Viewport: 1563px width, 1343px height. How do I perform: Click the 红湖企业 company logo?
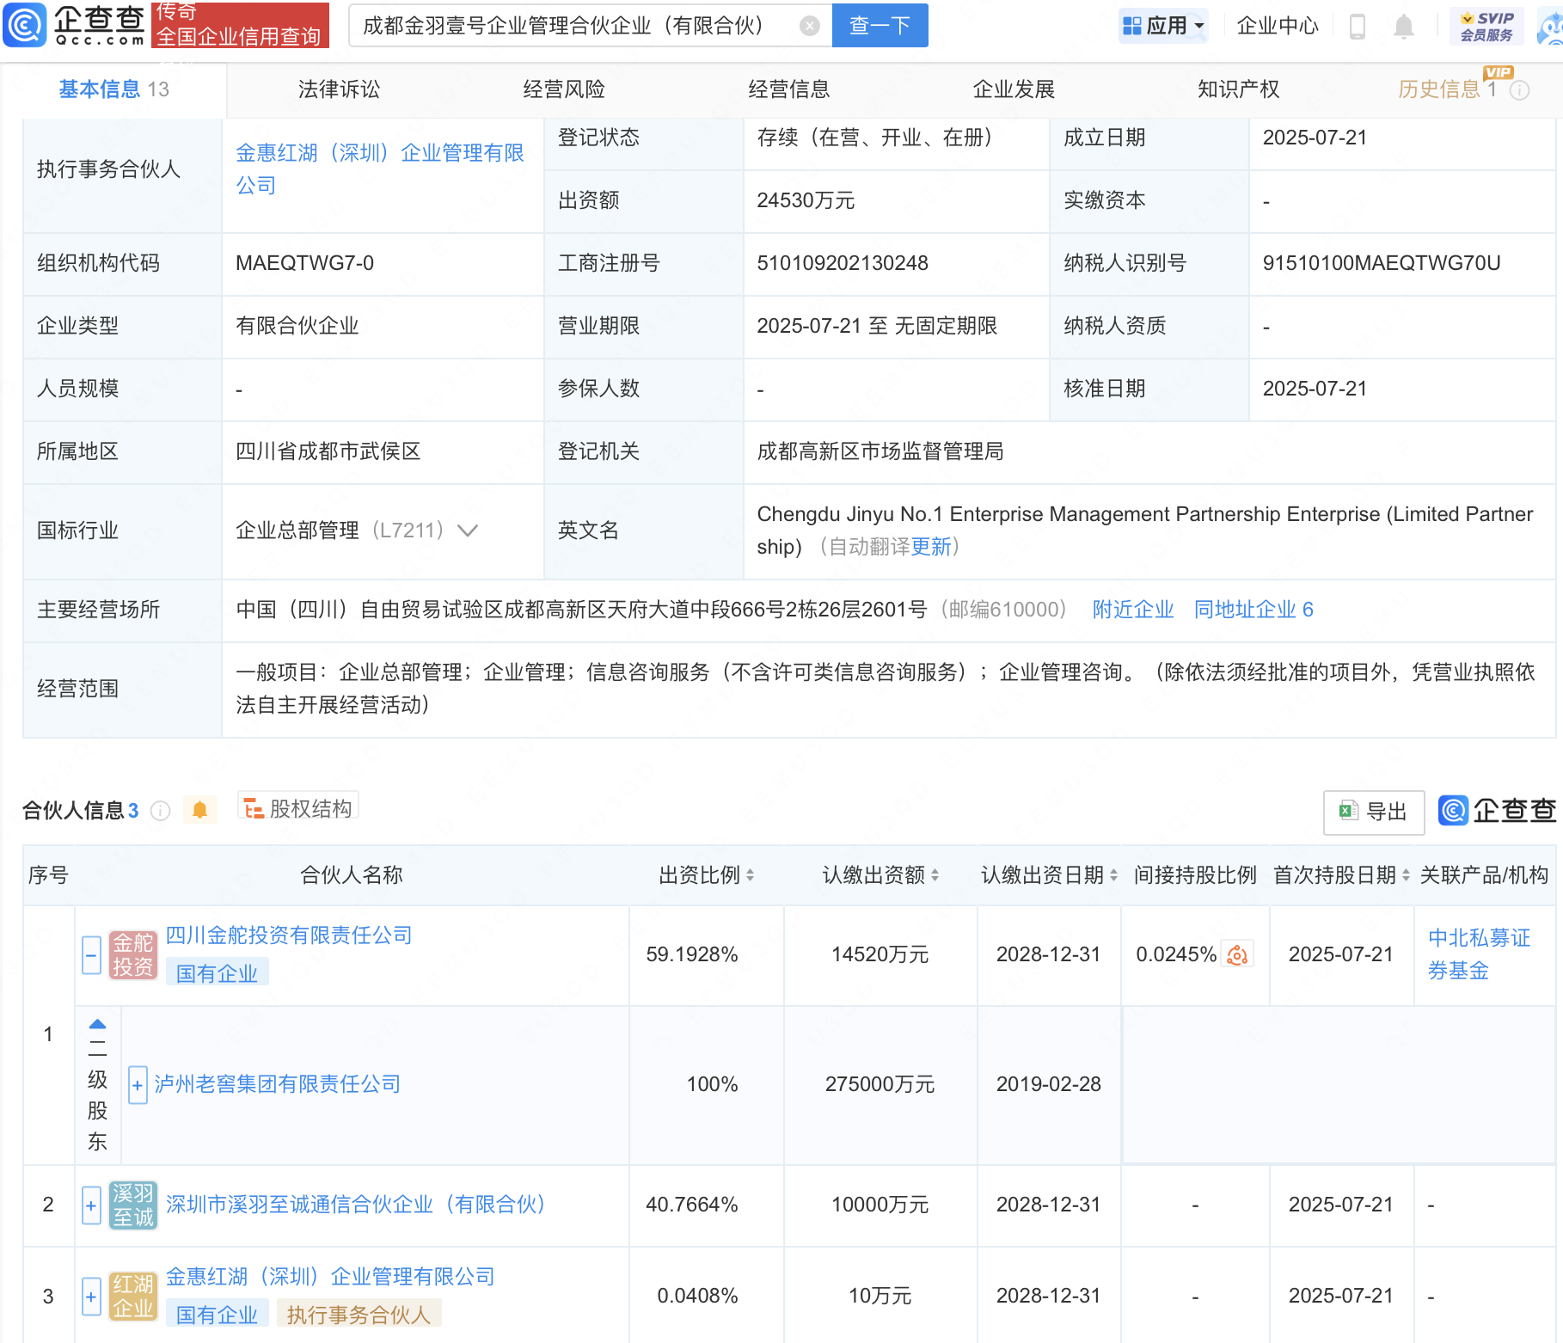(x=133, y=1297)
